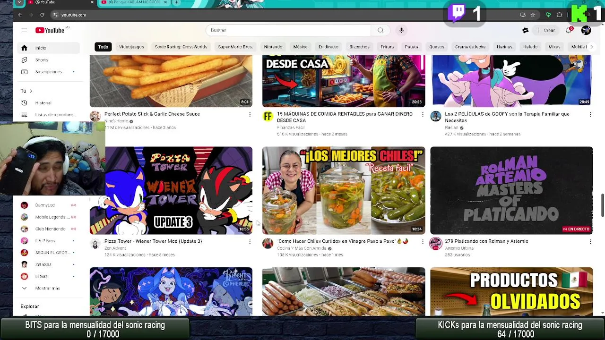The height and width of the screenshot is (340, 605).
Task: Select the Quesos filter chip
Action: (x=437, y=47)
